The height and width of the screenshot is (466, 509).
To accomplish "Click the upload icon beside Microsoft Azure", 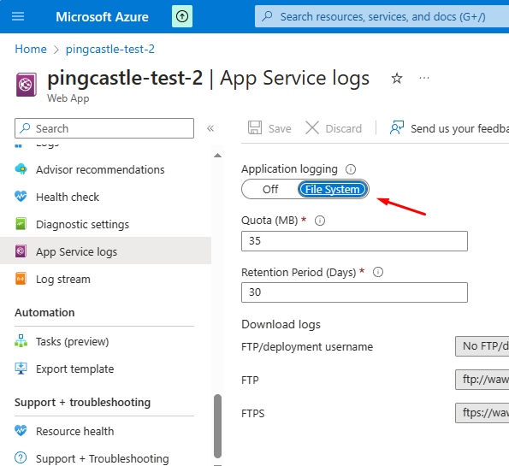I will [x=182, y=16].
